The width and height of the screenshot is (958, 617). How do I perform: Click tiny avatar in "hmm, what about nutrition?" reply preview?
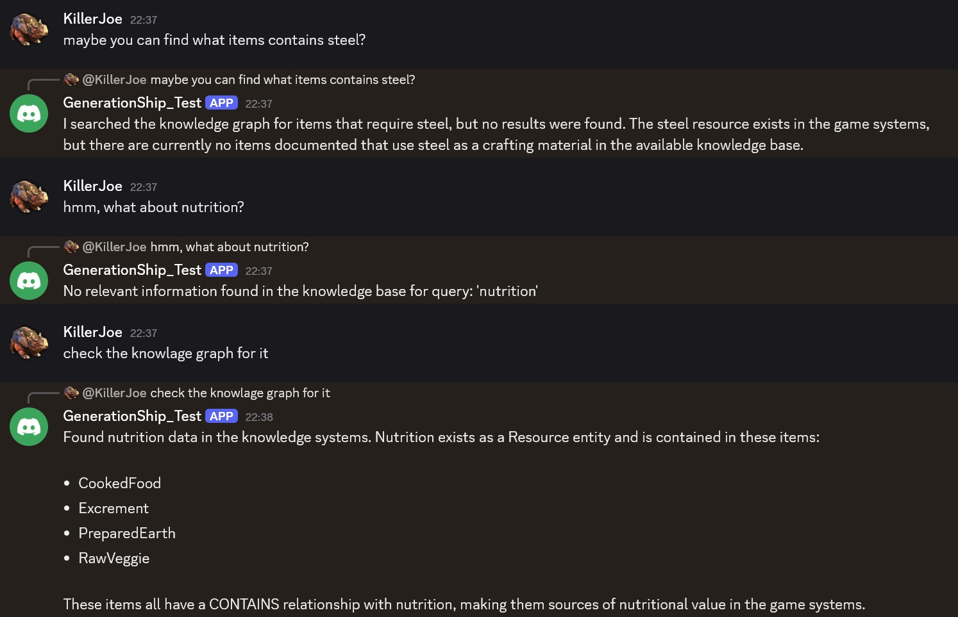pos(71,247)
